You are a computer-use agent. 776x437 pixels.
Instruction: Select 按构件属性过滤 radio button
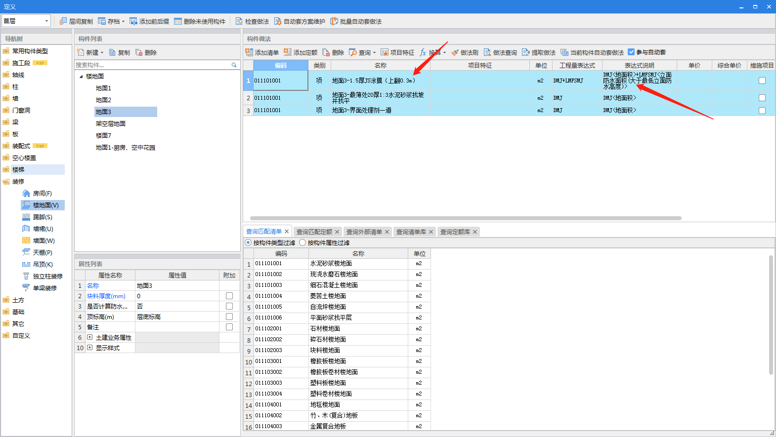click(x=302, y=242)
